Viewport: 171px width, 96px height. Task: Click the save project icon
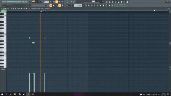click(118, 2)
